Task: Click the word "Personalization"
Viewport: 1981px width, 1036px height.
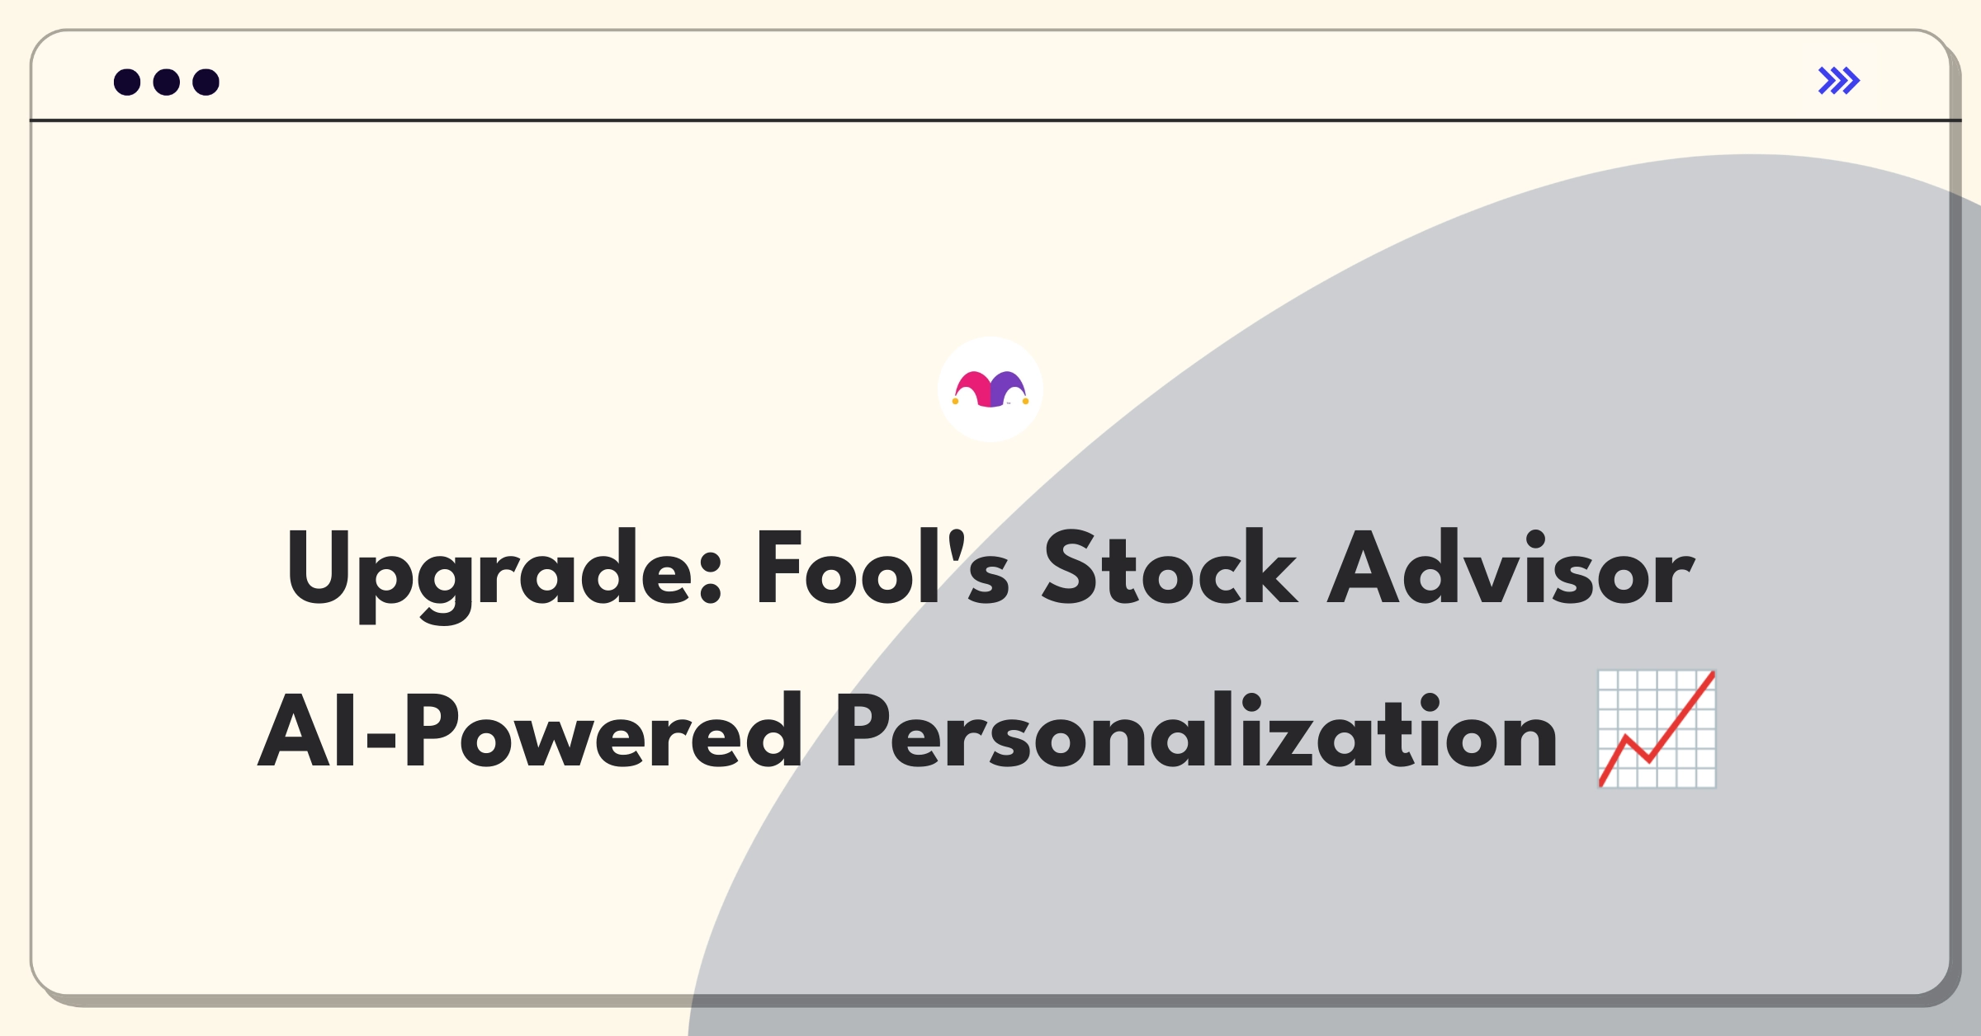Action: click(1196, 731)
